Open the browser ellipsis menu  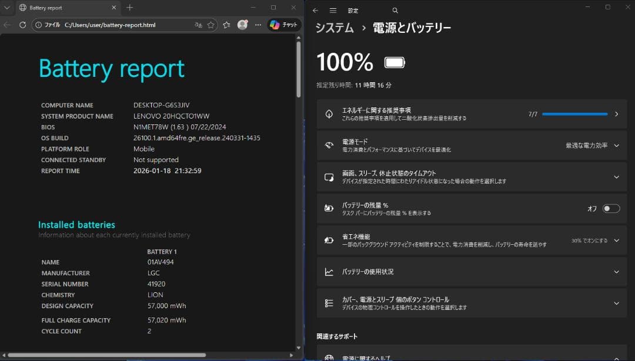coord(258,25)
